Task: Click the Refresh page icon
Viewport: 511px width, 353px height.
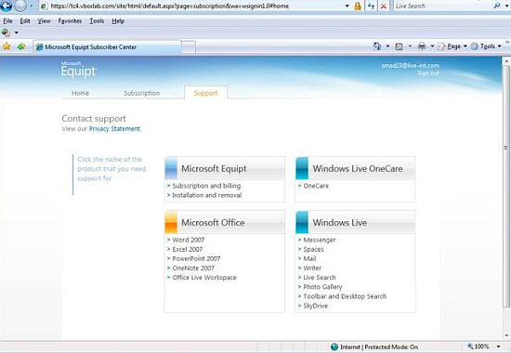Action: click(371, 6)
